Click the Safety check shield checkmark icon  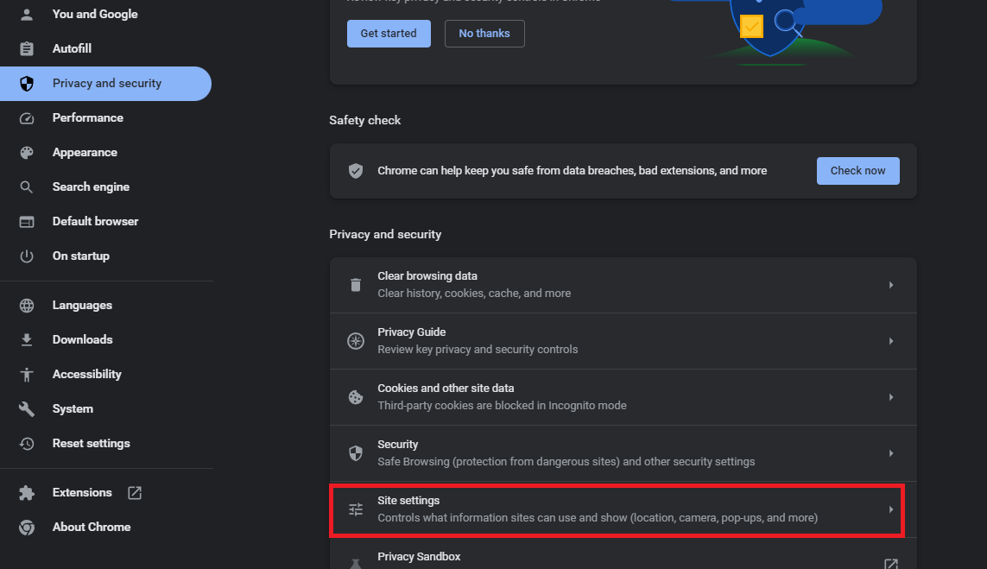point(356,171)
